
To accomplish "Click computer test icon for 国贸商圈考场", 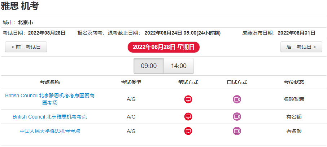I will (x=188, y=99).
